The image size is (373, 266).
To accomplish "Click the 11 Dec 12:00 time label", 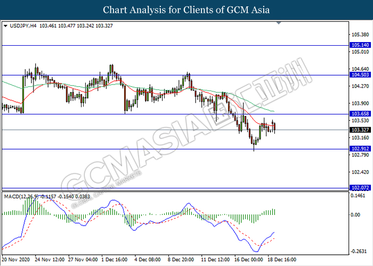I will [215, 260].
